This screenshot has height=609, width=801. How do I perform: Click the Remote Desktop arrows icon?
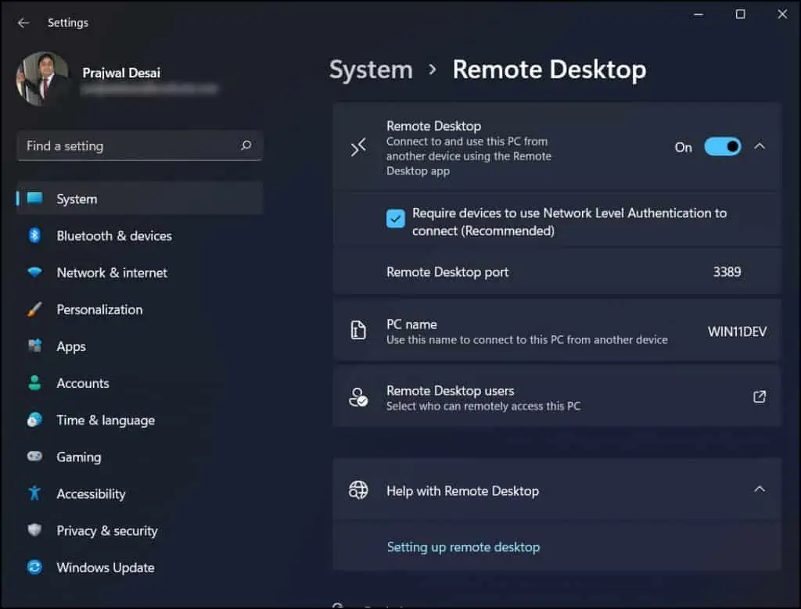(x=358, y=147)
